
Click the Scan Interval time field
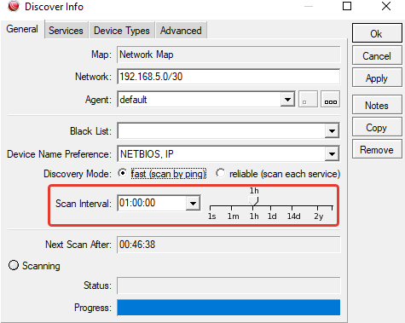tap(152, 203)
